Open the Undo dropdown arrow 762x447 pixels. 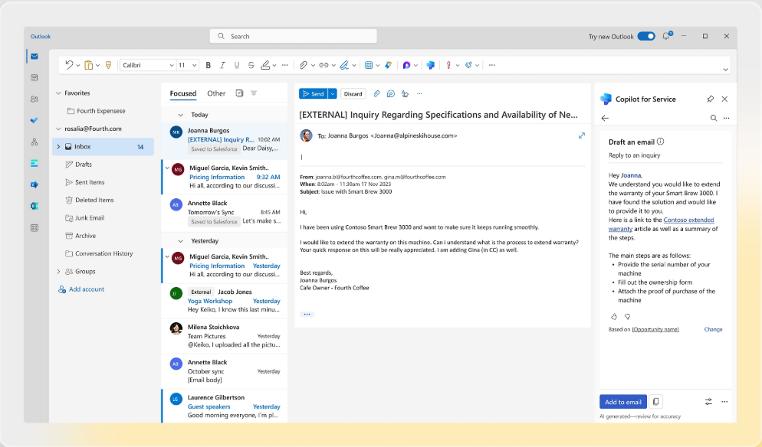click(77, 66)
